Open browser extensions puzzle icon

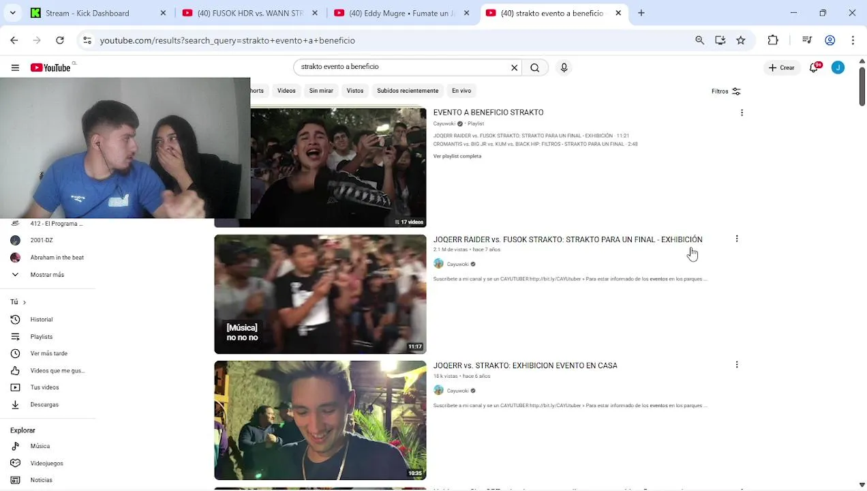coord(773,41)
